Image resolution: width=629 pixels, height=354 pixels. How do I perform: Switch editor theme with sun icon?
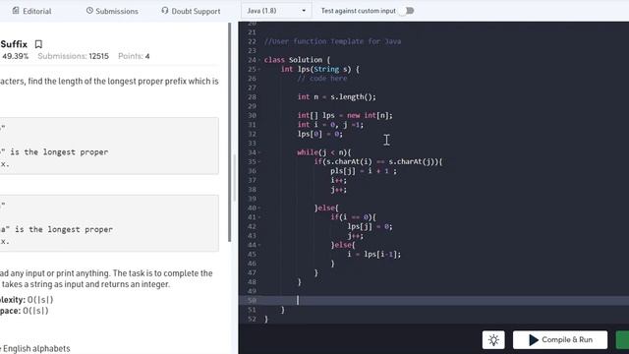coord(493,340)
